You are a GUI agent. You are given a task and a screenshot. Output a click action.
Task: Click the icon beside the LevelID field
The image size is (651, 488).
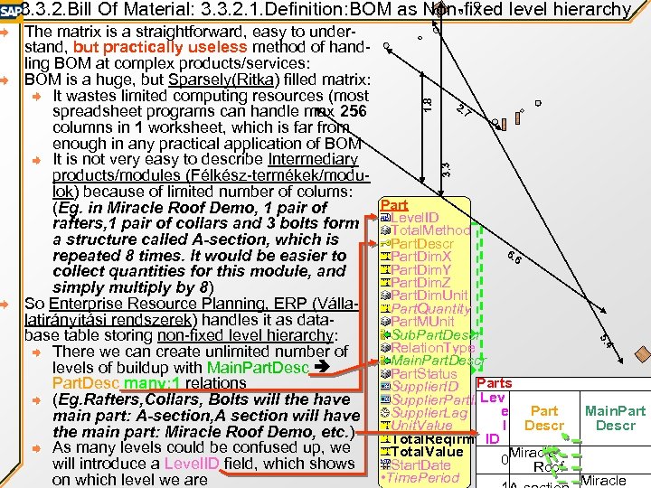tap(385, 218)
